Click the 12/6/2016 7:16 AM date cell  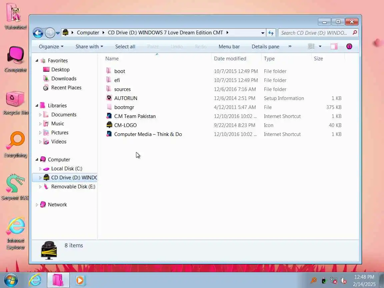[x=235, y=89]
